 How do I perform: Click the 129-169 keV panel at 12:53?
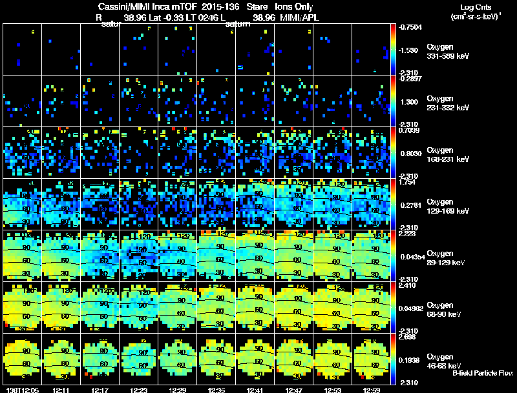tap(332, 205)
